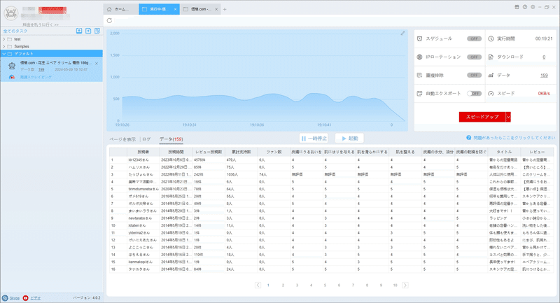
Task: Click the refresh icon under the tabs
Action: point(109,21)
